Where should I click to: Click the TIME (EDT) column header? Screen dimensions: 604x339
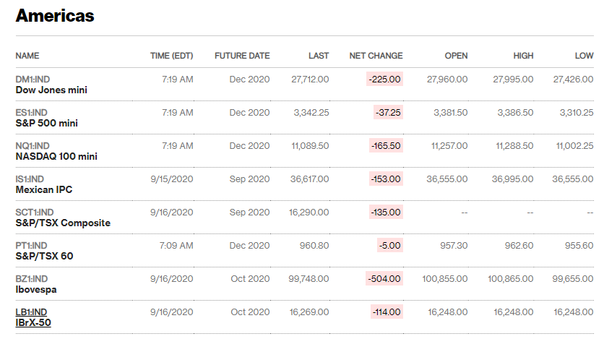click(x=172, y=56)
